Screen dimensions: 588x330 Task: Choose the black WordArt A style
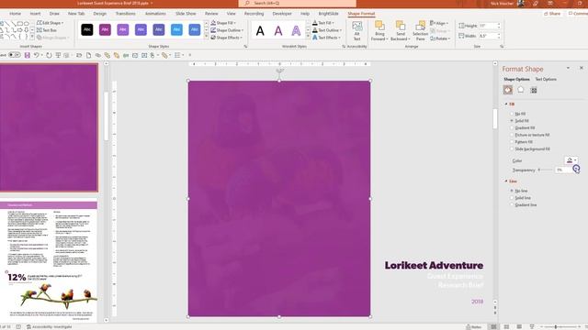(260, 30)
